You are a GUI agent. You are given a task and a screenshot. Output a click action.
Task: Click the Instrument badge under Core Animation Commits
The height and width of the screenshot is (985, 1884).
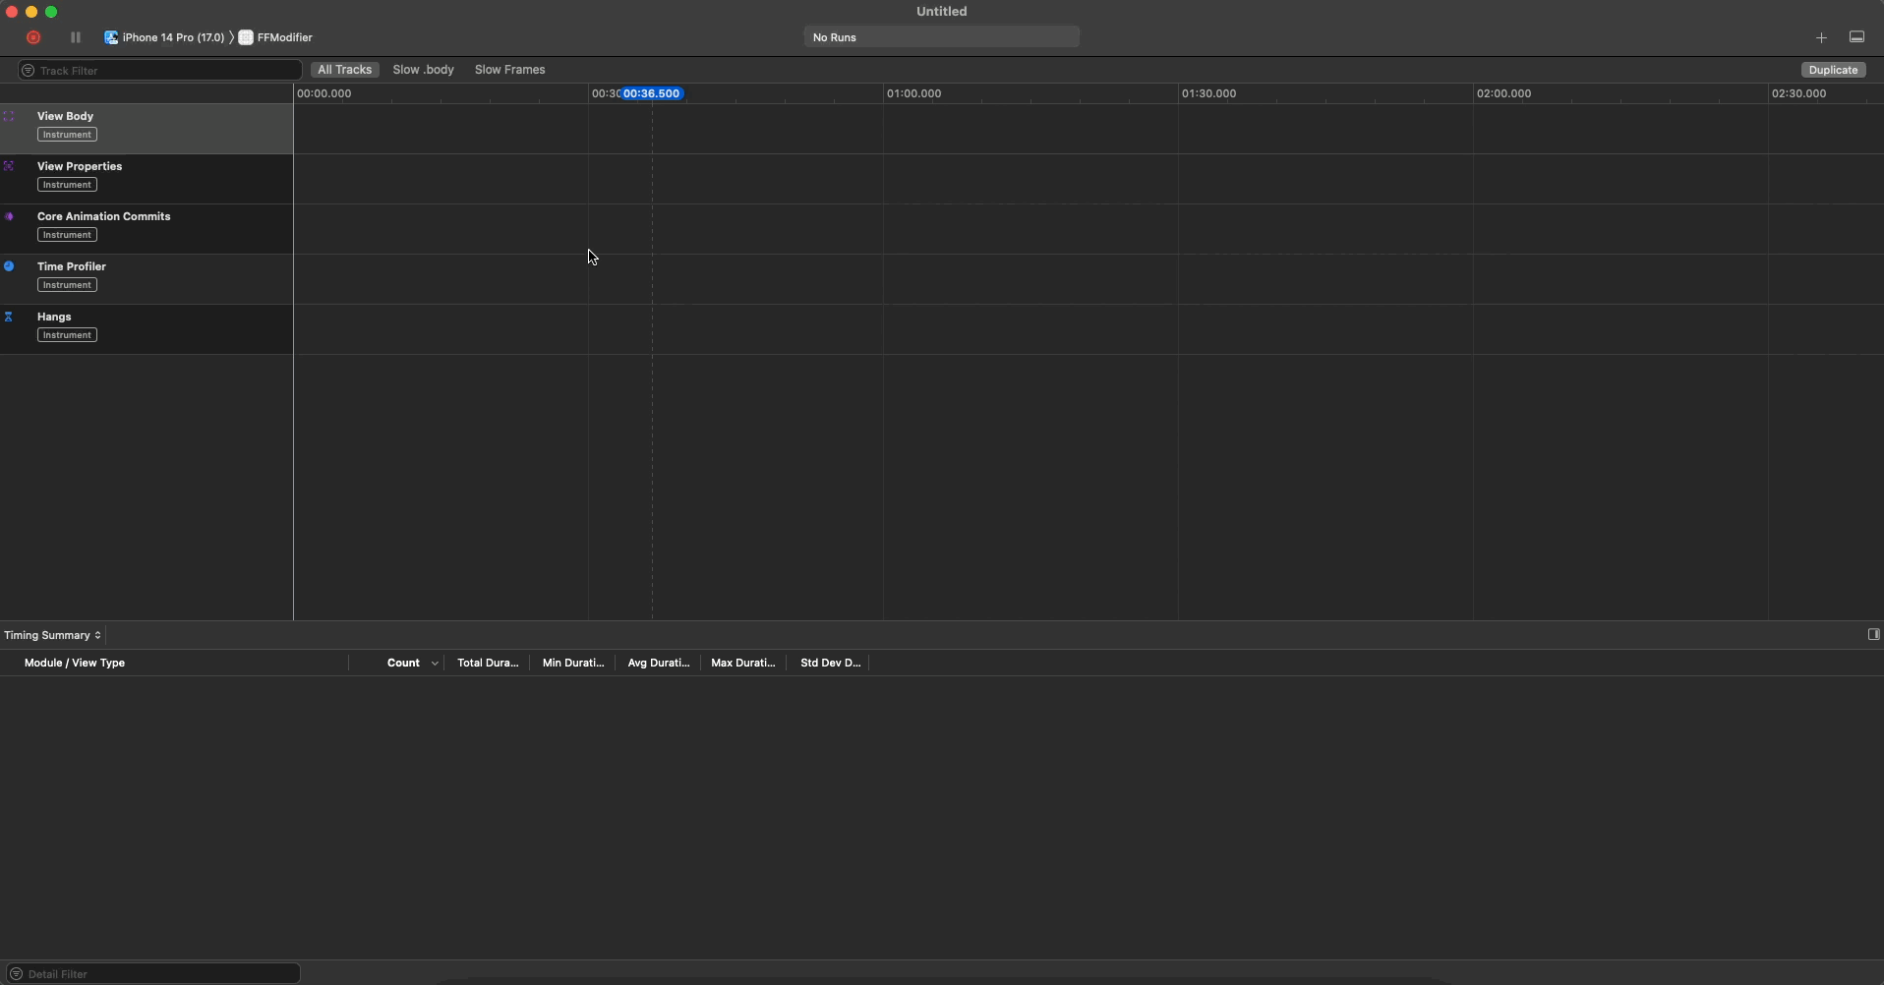(67, 235)
